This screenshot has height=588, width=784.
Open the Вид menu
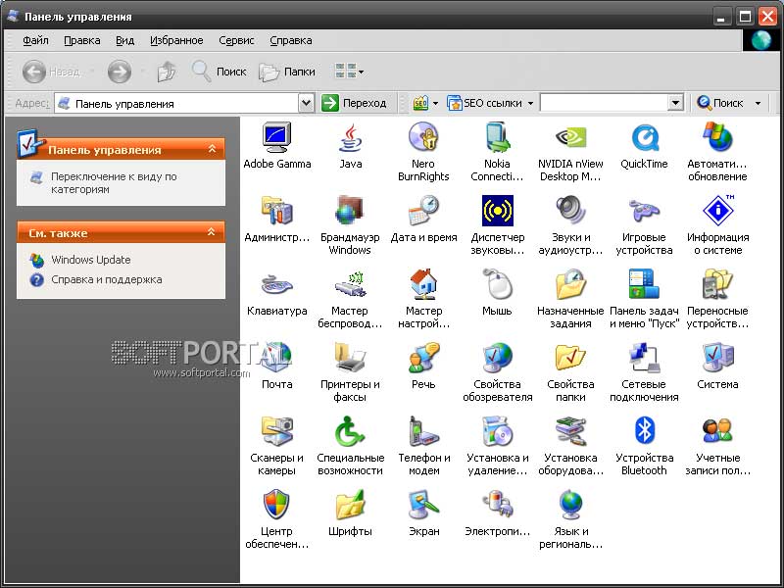coord(125,40)
